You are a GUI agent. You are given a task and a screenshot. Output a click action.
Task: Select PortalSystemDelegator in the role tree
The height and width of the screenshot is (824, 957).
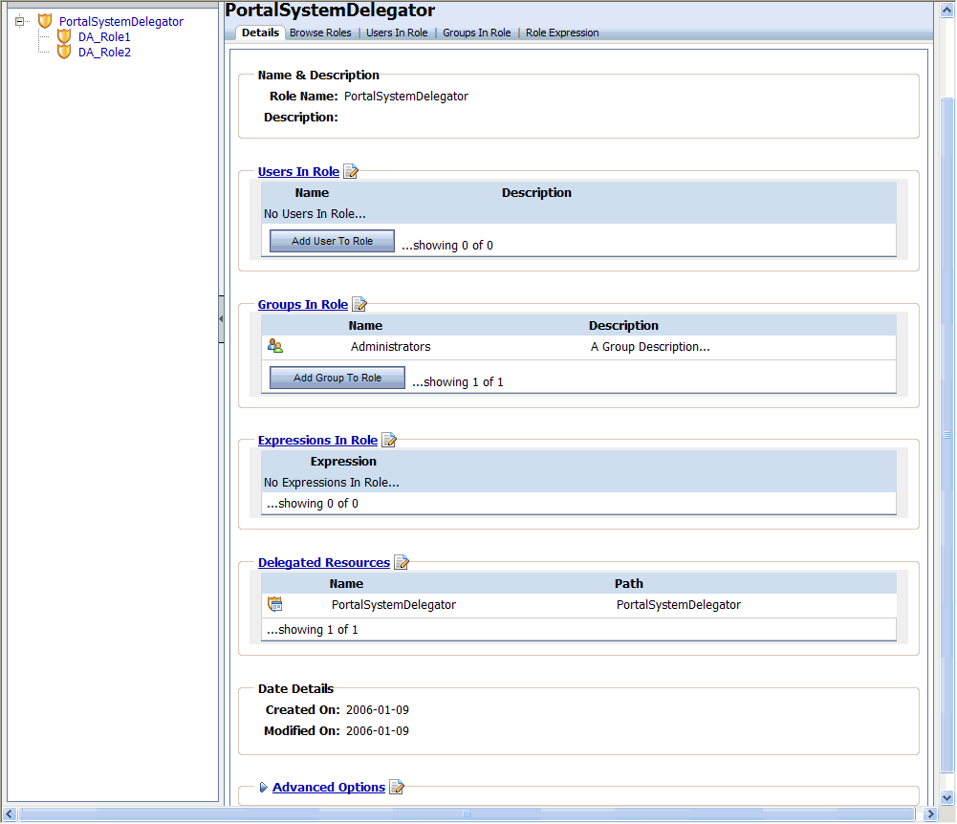(x=120, y=21)
